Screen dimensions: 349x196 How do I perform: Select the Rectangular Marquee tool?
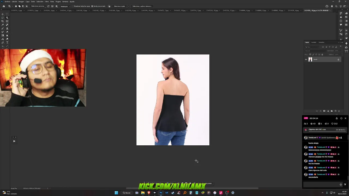7,14
